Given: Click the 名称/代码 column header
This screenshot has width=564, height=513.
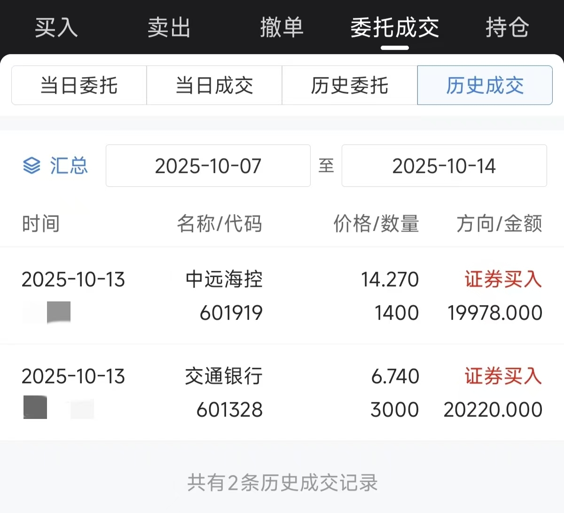Looking at the screenshot, I should [219, 223].
